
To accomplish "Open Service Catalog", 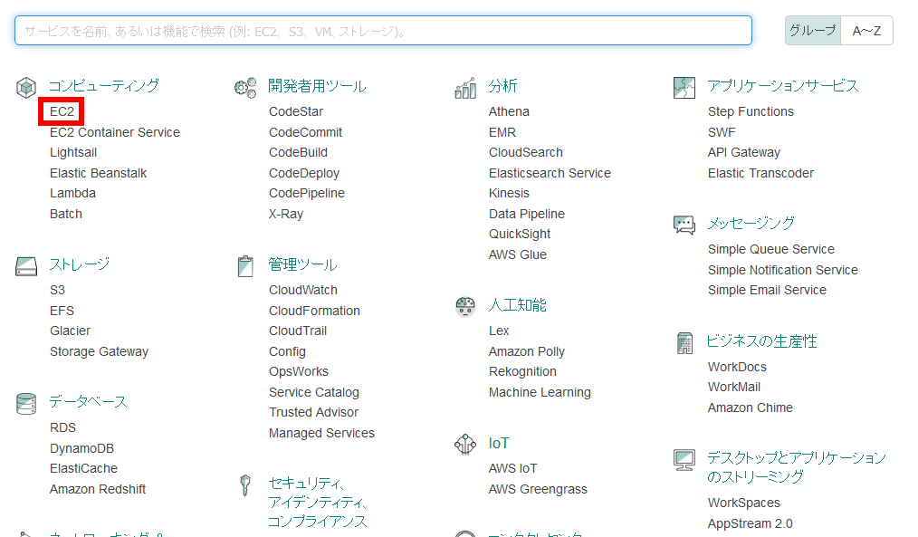I will pos(314,392).
